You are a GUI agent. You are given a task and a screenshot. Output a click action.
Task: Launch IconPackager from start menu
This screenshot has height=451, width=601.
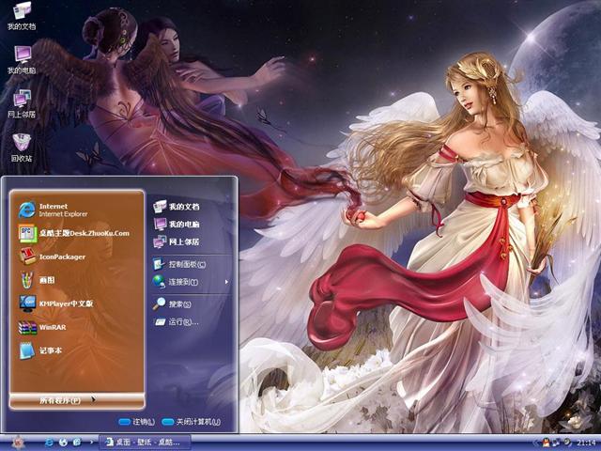pos(77,257)
